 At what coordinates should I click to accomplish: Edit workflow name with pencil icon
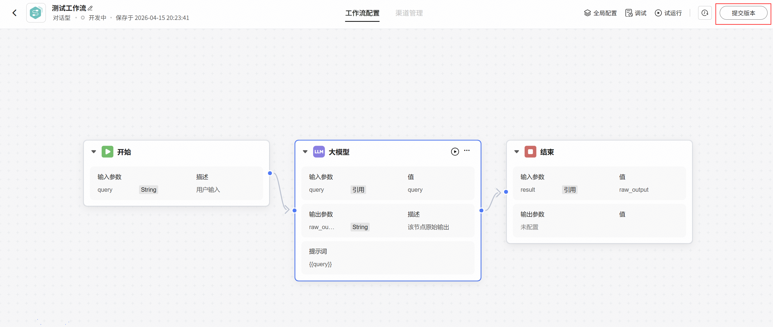pyautogui.click(x=90, y=8)
